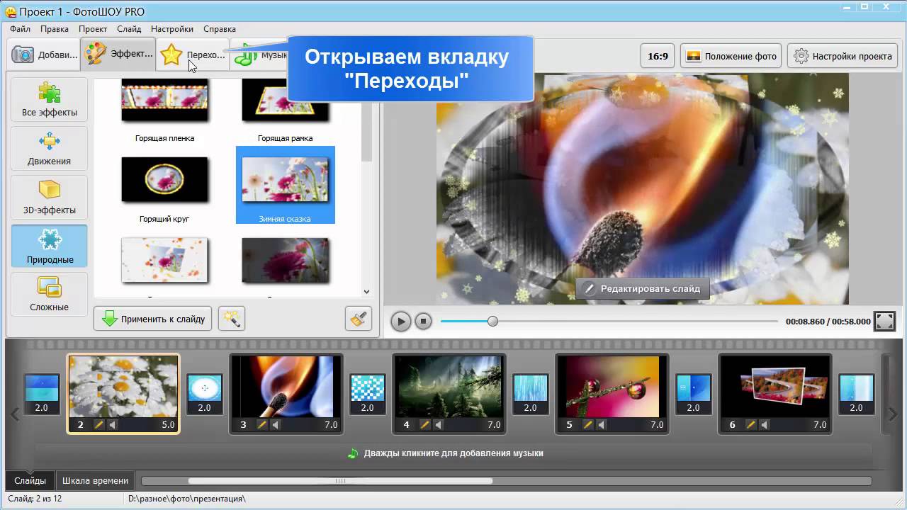Open the Настройки menu
Image resolution: width=907 pixels, height=510 pixels.
pos(172,29)
